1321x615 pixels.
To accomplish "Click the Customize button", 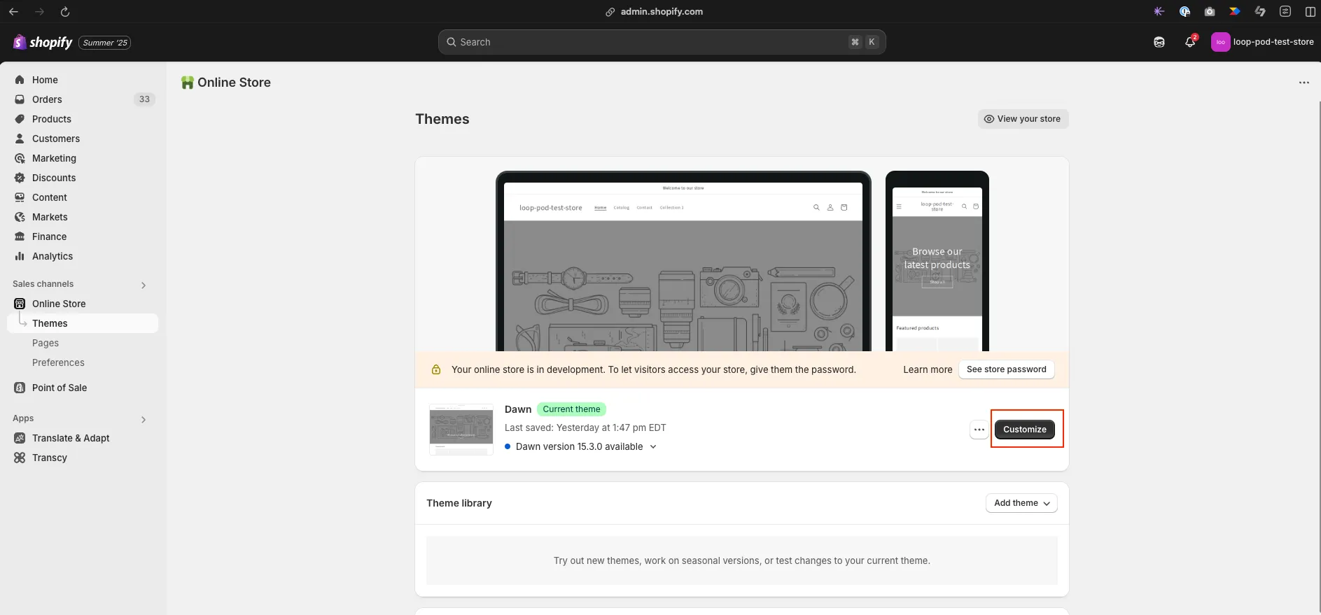I will [1025, 430].
